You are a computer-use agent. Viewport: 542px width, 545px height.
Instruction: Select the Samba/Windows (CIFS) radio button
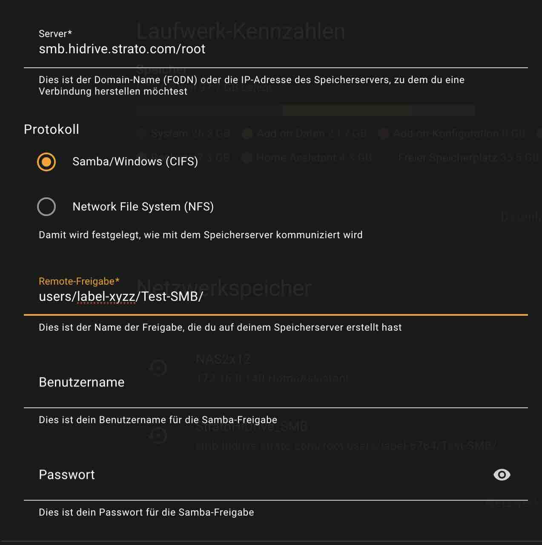click(x=46, y=162)
